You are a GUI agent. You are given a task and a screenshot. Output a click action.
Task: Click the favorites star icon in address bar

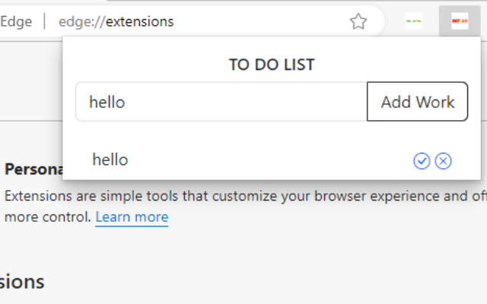[358, 22]
